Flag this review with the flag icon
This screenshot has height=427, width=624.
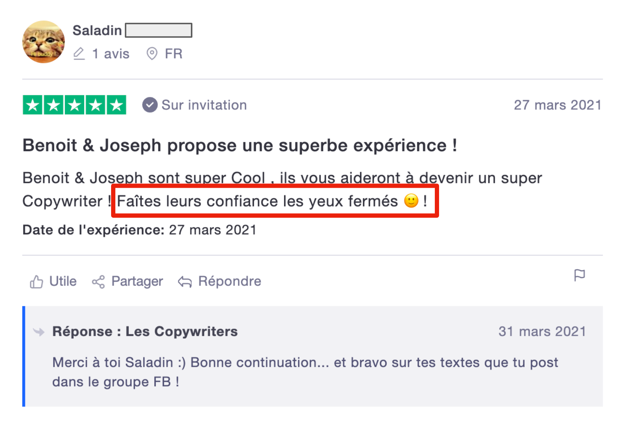tap(579, 275)
